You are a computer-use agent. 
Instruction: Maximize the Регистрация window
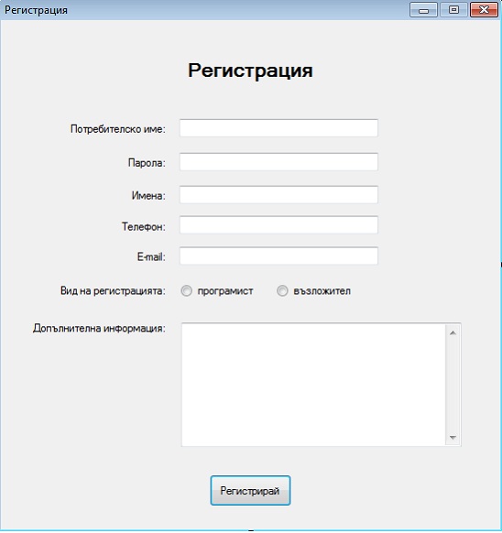tap(453, 10)
